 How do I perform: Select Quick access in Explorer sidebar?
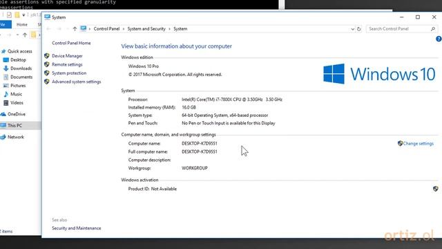coord(20,51)
